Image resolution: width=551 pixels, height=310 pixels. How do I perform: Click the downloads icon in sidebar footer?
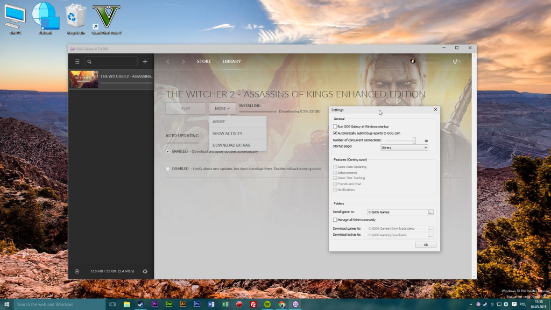[77, 271]
